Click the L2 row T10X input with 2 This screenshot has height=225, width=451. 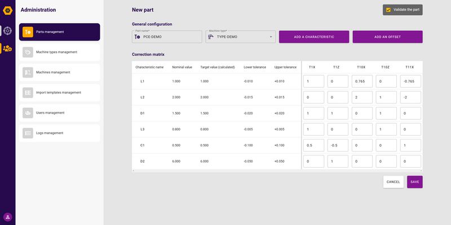click(362, 97)
